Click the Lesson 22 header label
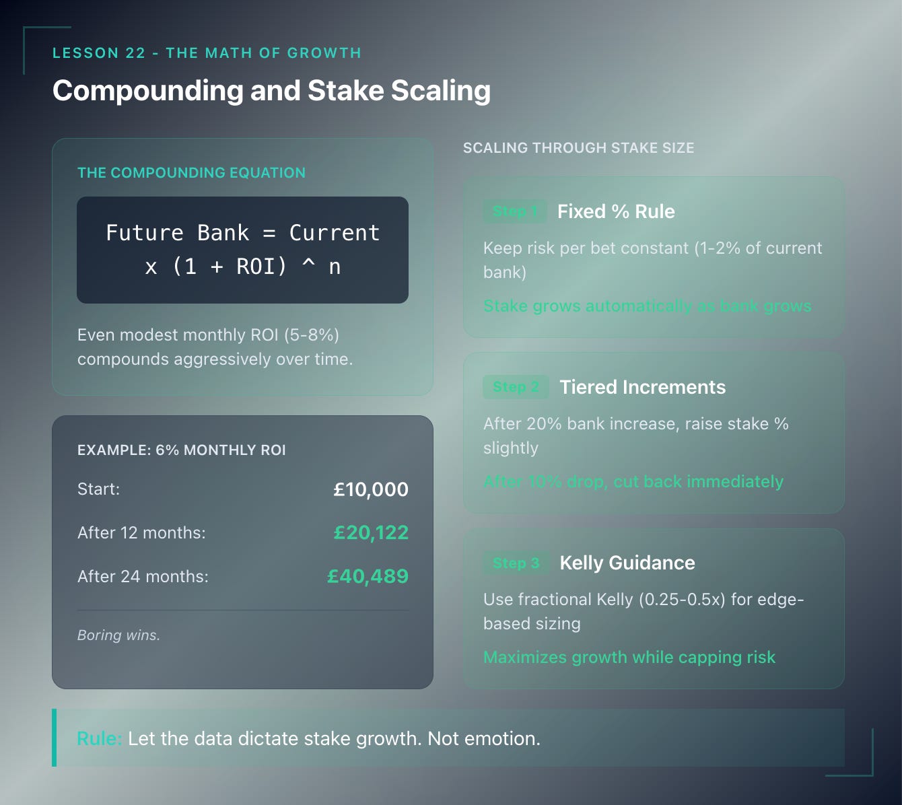 point(207,53)
